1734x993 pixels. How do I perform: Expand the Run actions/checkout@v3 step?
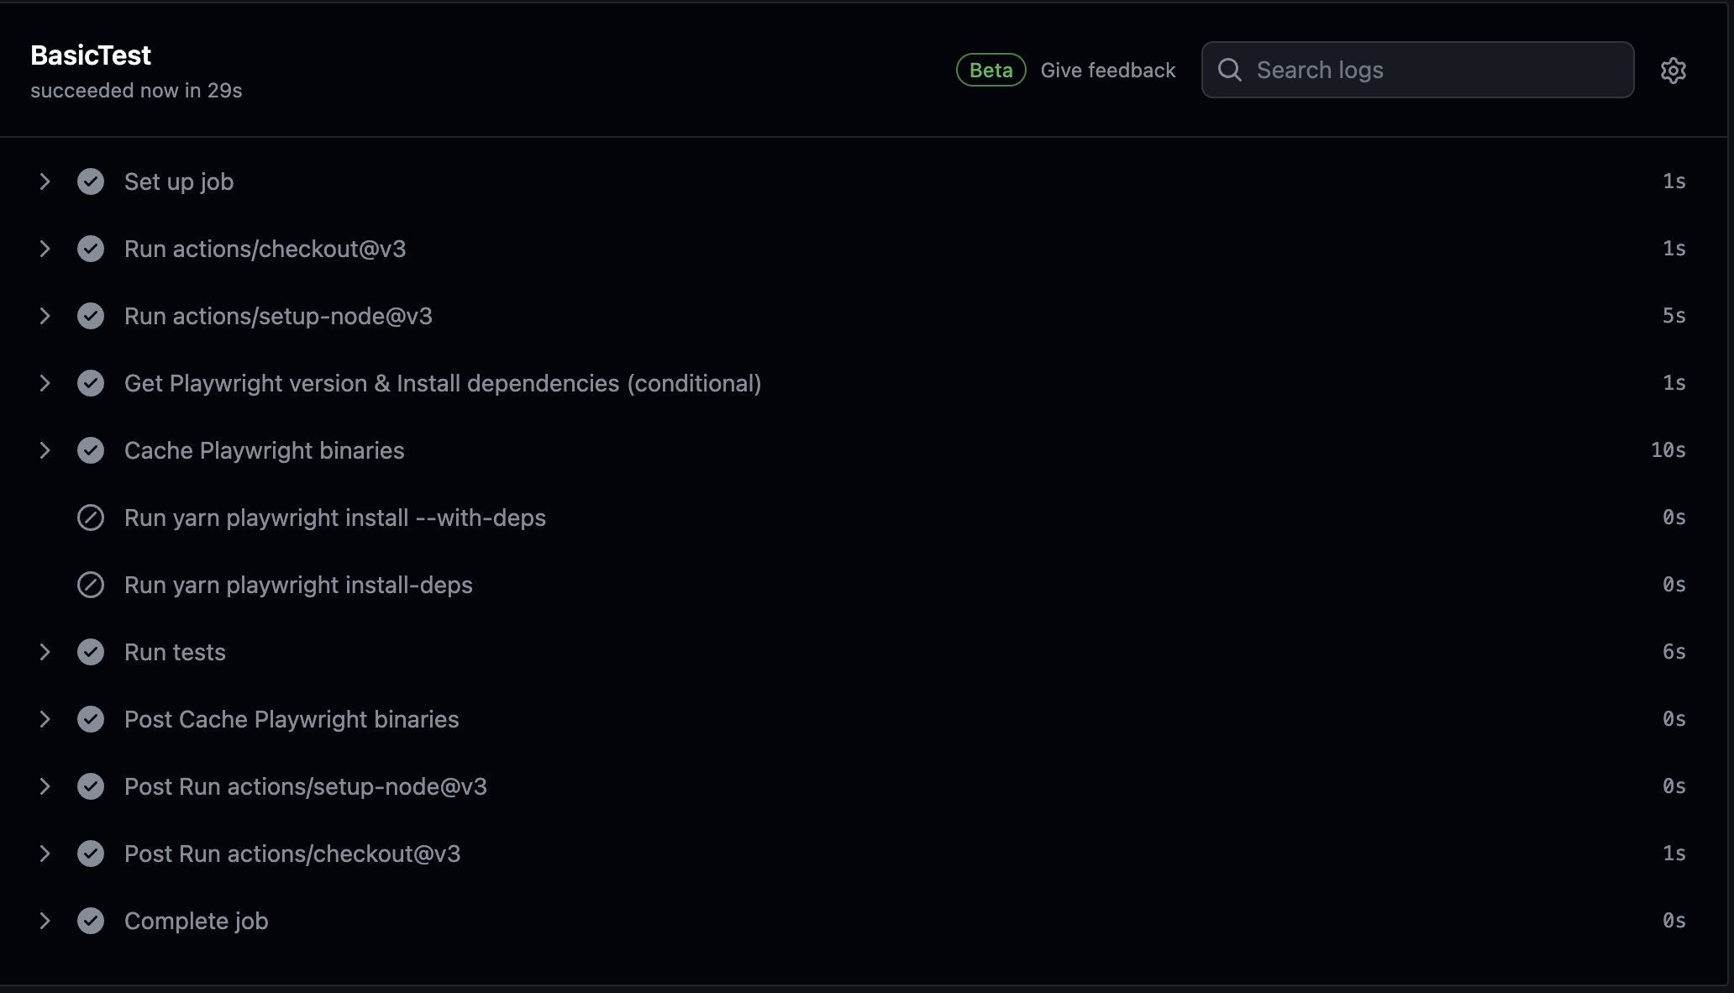pyautogui.click(x=45, y=249)
